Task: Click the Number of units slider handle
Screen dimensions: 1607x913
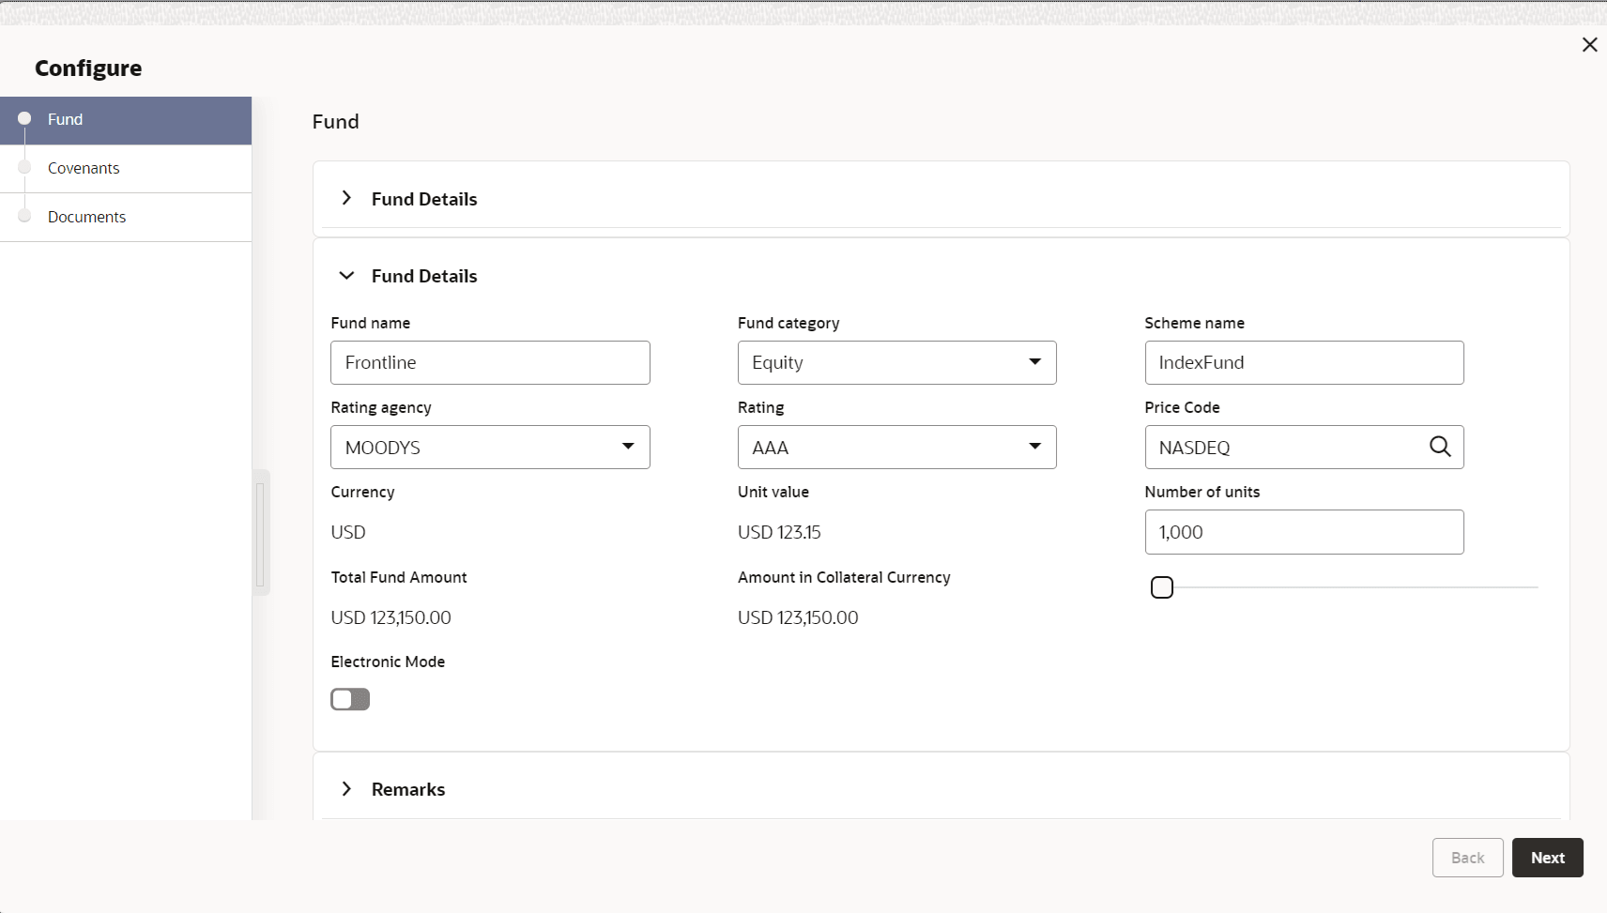Action: pyautogui.click(x=1162, y=587)
